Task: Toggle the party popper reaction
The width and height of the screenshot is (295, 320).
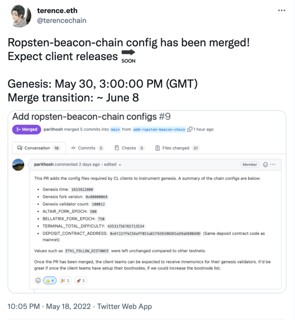Action: (x=65, y=280)
